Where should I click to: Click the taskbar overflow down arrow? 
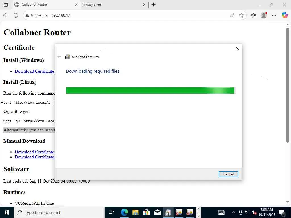pyautogui.click(x=198, y=215)
